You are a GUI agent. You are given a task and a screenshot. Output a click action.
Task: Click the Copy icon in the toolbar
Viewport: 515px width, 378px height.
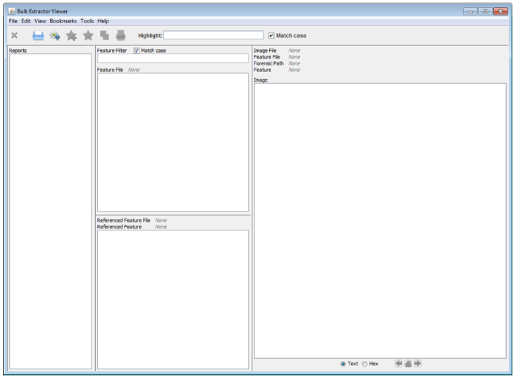click(105, 35)
